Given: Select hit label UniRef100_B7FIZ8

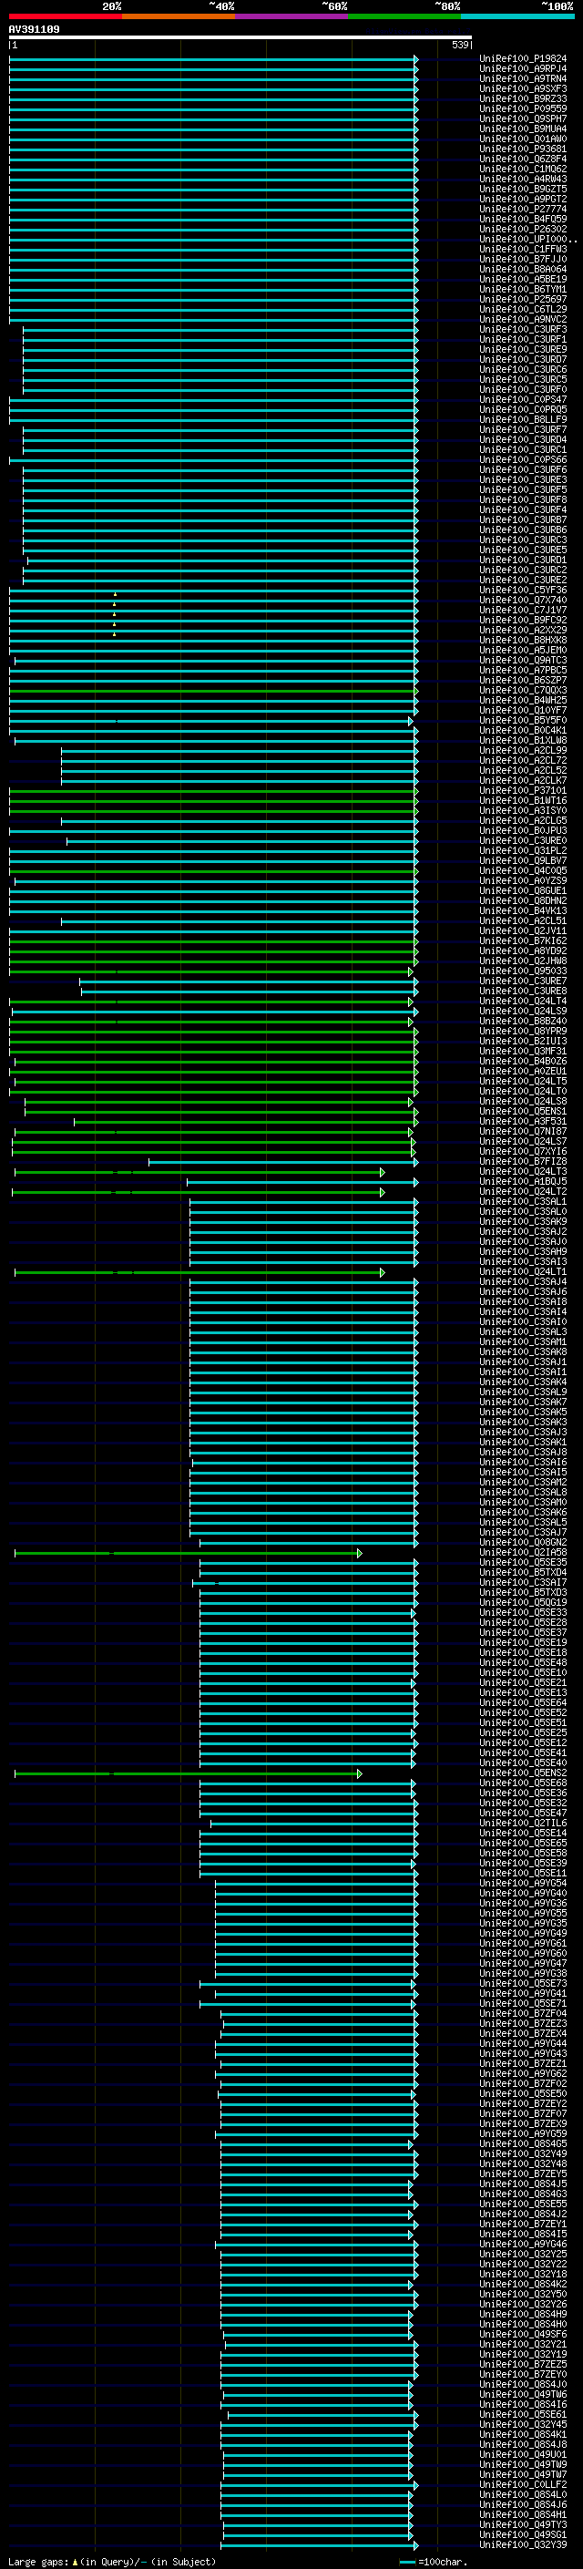Looking at the screenshot, I should point(523,1162).
